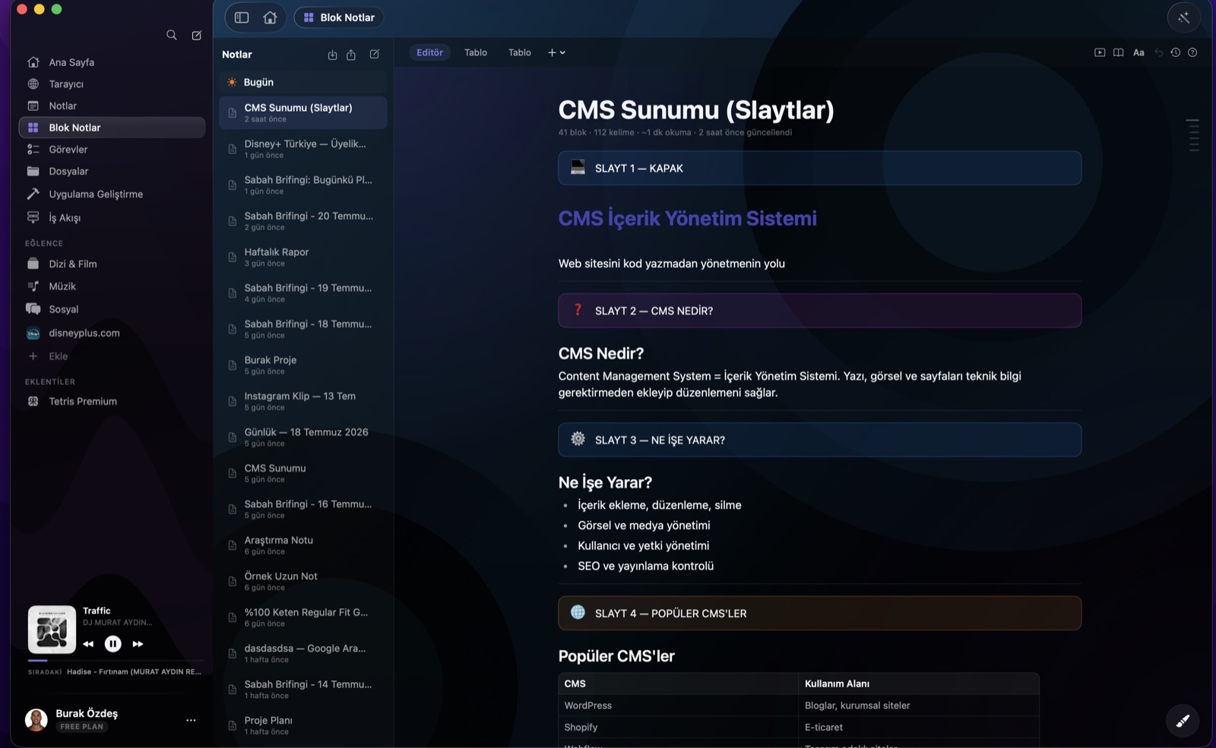Select the Editör tab
This screenshot has width=1216, height=748.
tap(429, 52)
